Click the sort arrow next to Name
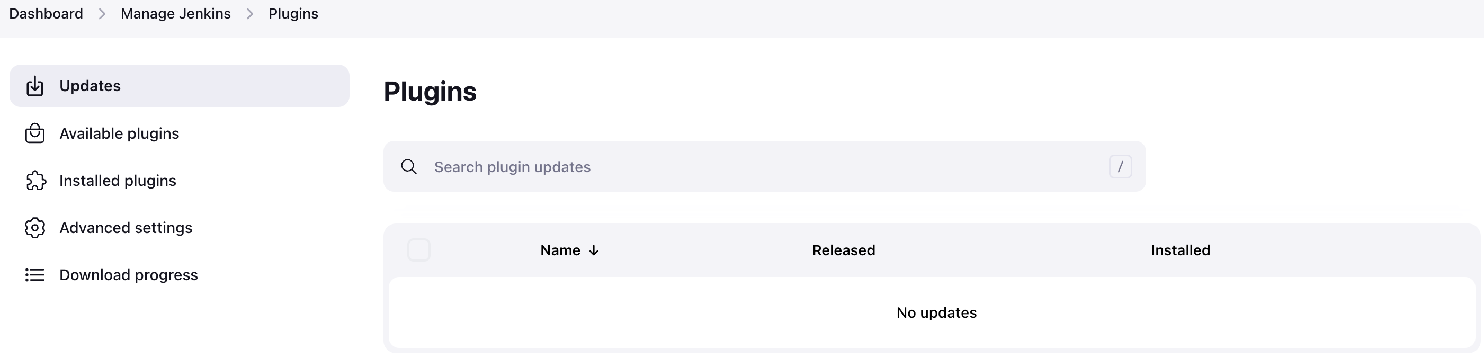The height and width of the screenshot is (358, 1484). (x=594, y=250)
